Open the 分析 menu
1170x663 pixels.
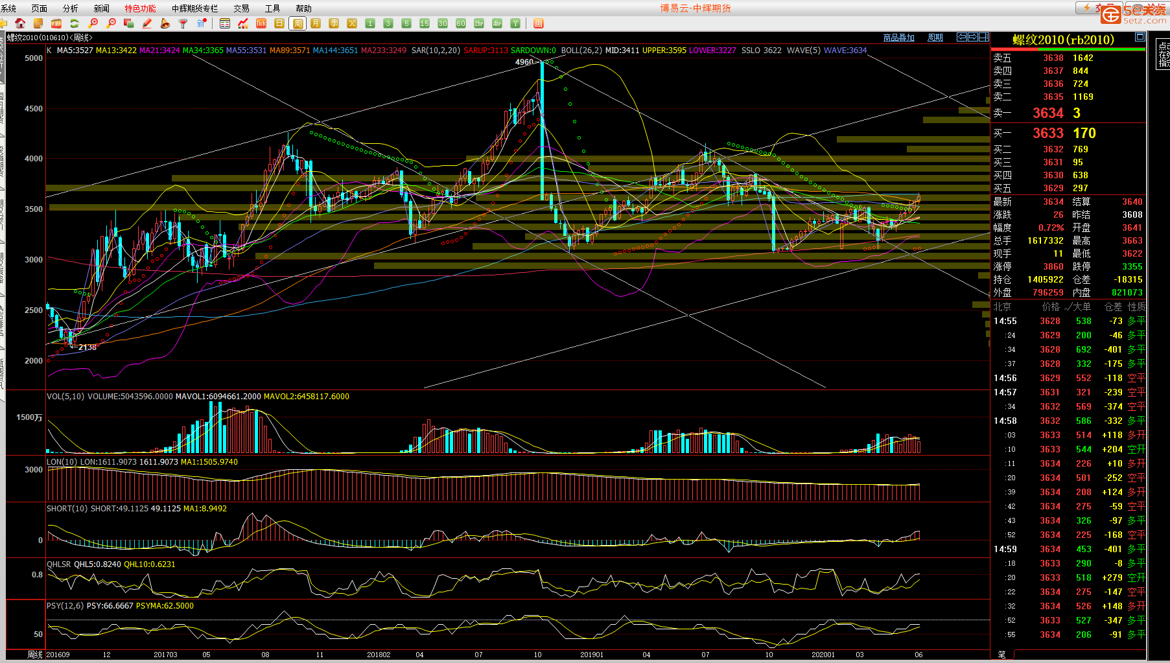(x=71, y=8)
